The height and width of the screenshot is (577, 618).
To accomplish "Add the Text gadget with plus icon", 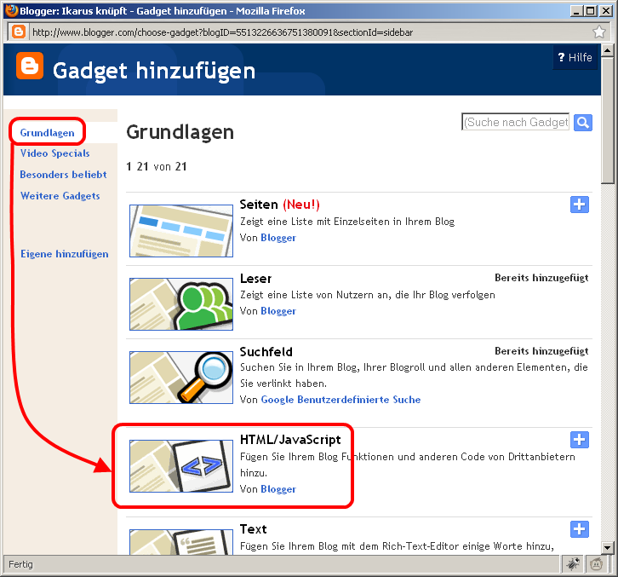I will pyautogui.click(x=580, y=529).
